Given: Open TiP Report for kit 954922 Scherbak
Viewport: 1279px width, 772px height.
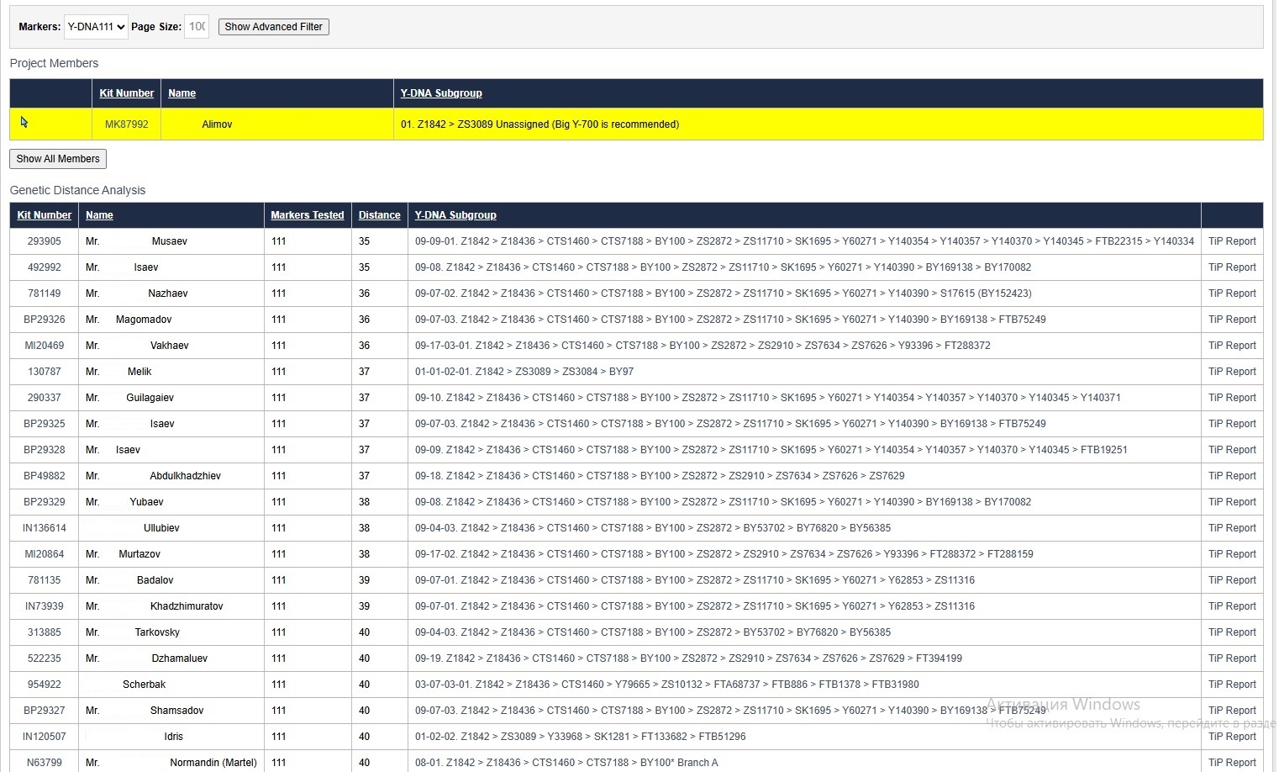Looking at the screenshot, I should (x=1232, y=685).
